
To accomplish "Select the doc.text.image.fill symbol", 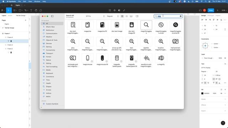I will [131, 25].
